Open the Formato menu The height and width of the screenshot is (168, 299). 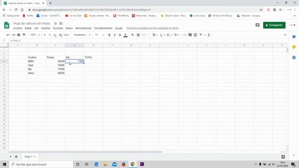(58, 28)
